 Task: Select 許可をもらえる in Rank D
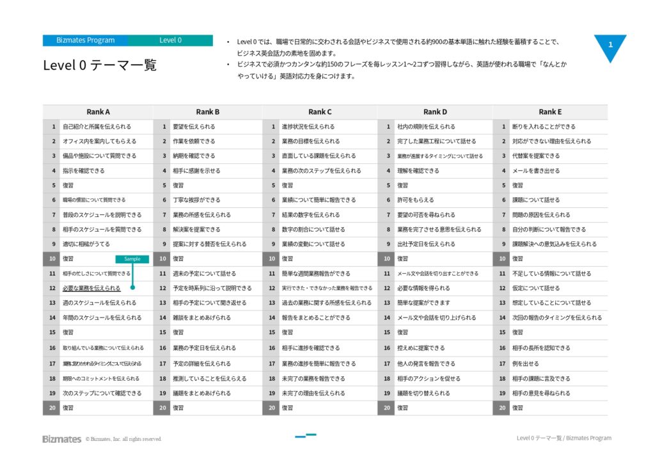tap(415, 200)
